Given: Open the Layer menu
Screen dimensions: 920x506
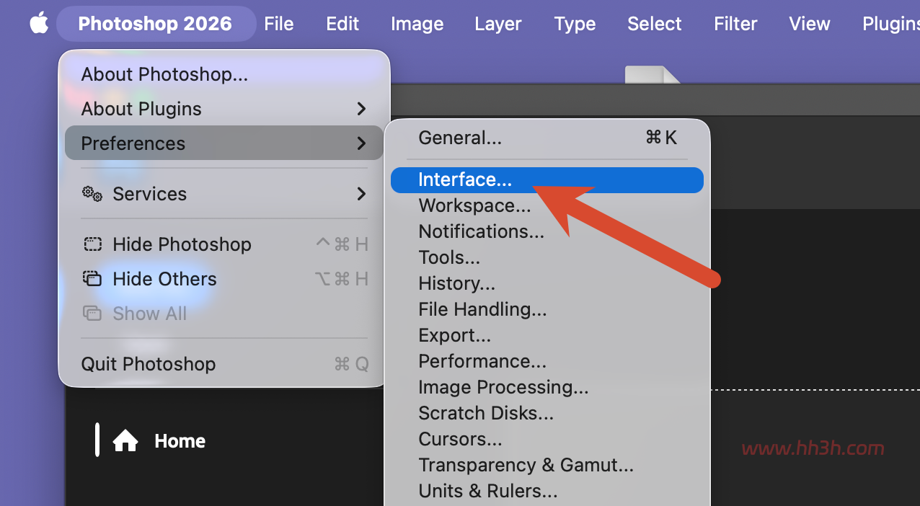Looking at the screenshot, I should pyautogui.click(x=497, y=24).
